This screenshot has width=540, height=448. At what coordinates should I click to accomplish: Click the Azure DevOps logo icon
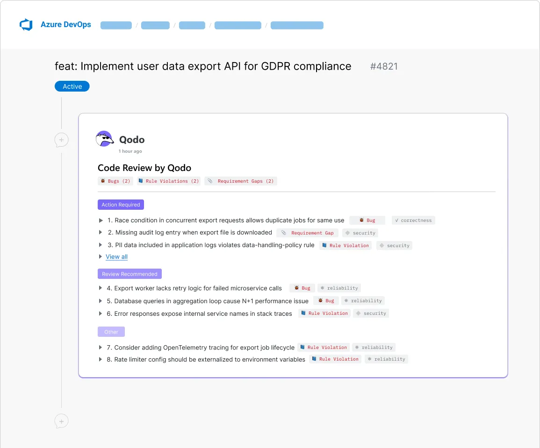[26, 25]
